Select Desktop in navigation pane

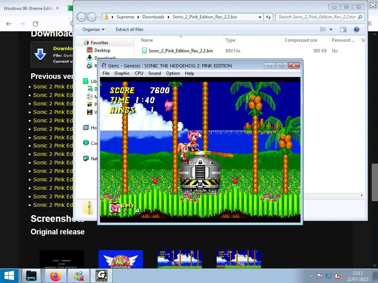(102, 50)
